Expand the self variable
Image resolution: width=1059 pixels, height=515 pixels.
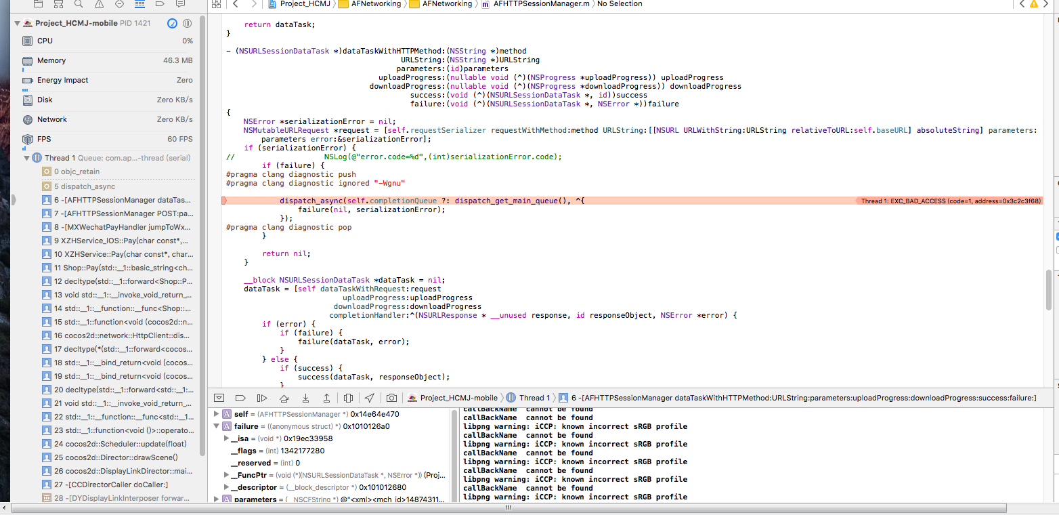click(217, 414)
